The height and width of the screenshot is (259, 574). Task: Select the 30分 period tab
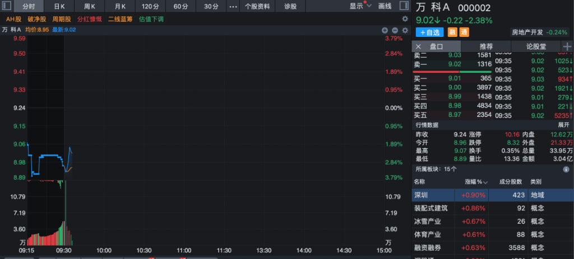click(211, 6)
